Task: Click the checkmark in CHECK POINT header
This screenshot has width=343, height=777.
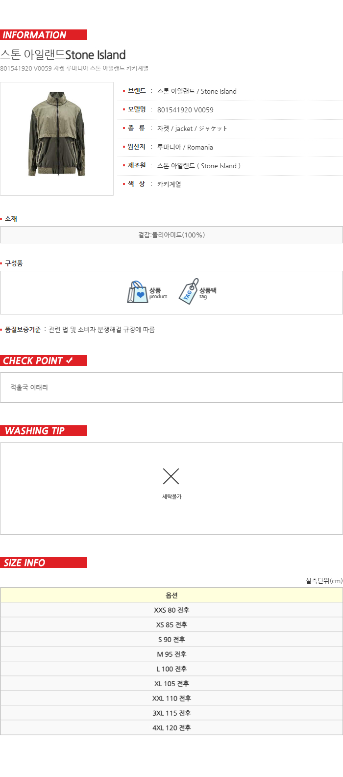Action: 69,361
